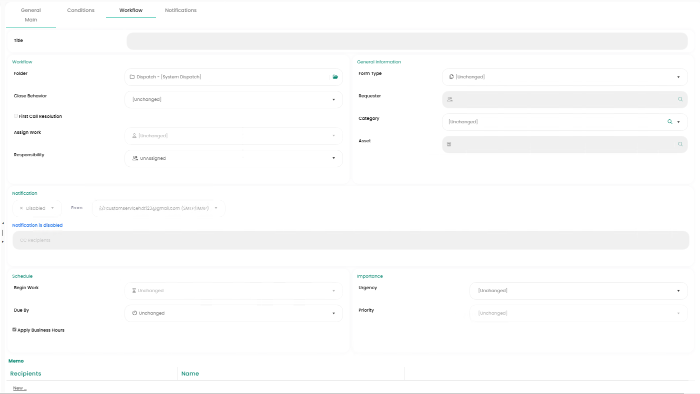Expand the Responsibility UnAssigned dropdown
Screen dimensions: 700x394
pyautogui.click(x=233, y=158)
